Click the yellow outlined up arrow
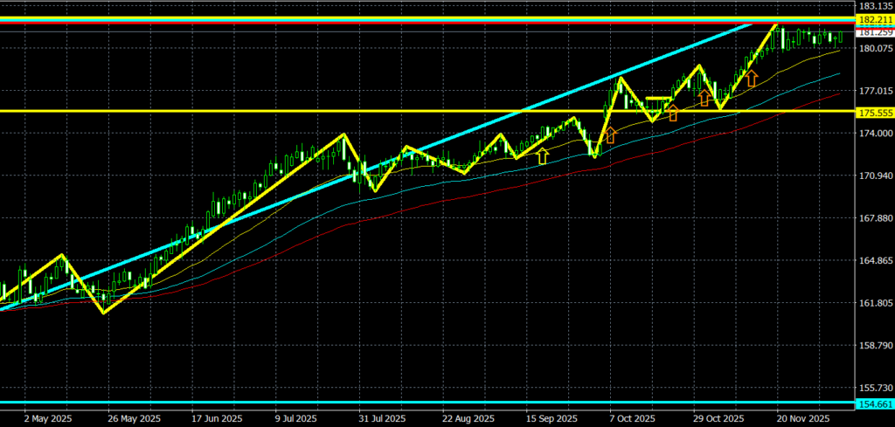 [543, 156]
